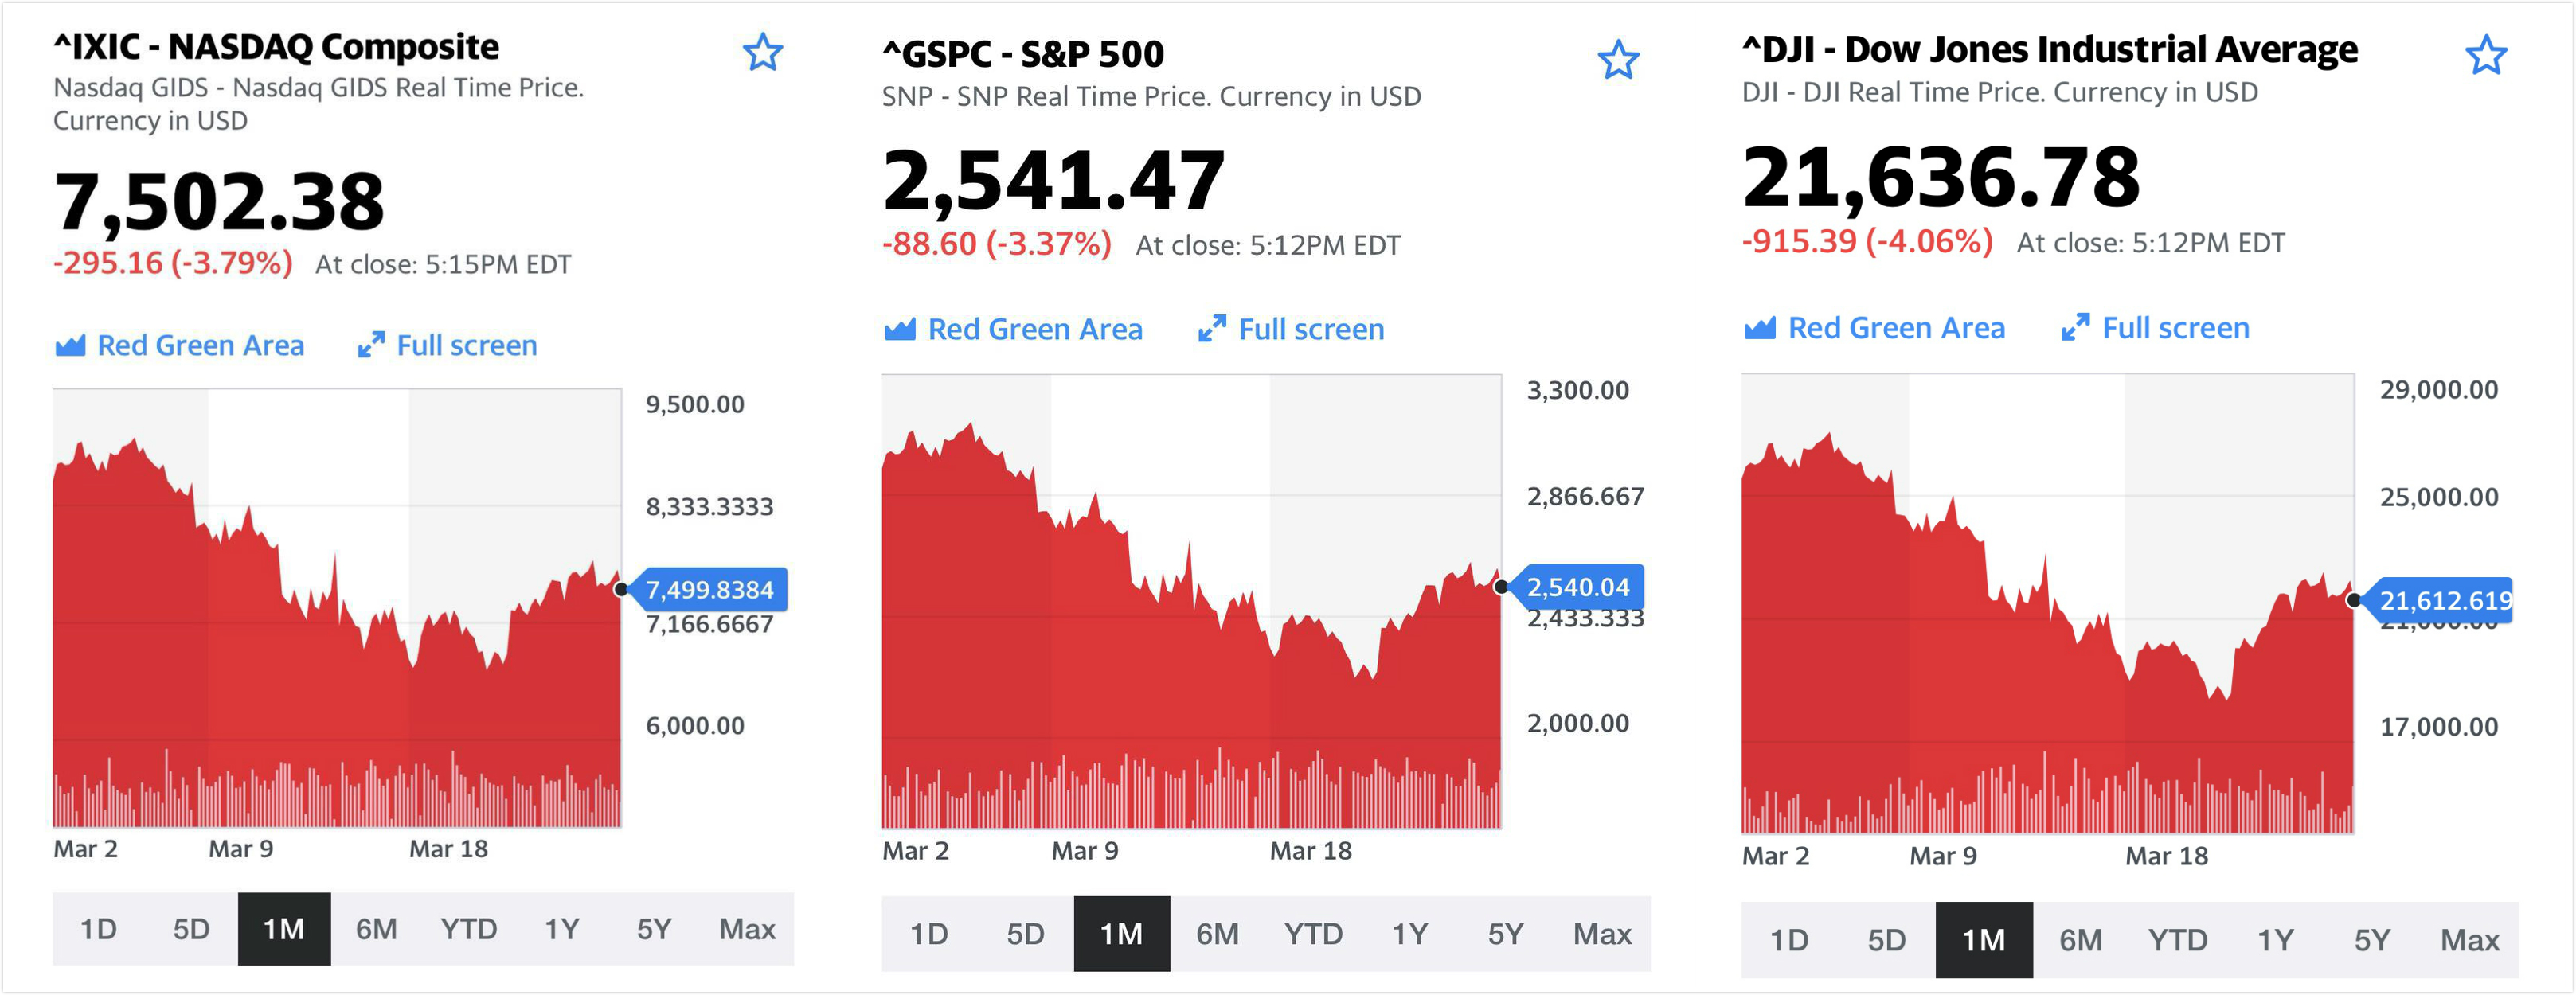
Task: Select 6M range on S&P 500 chart
Action: point(1217,934)
